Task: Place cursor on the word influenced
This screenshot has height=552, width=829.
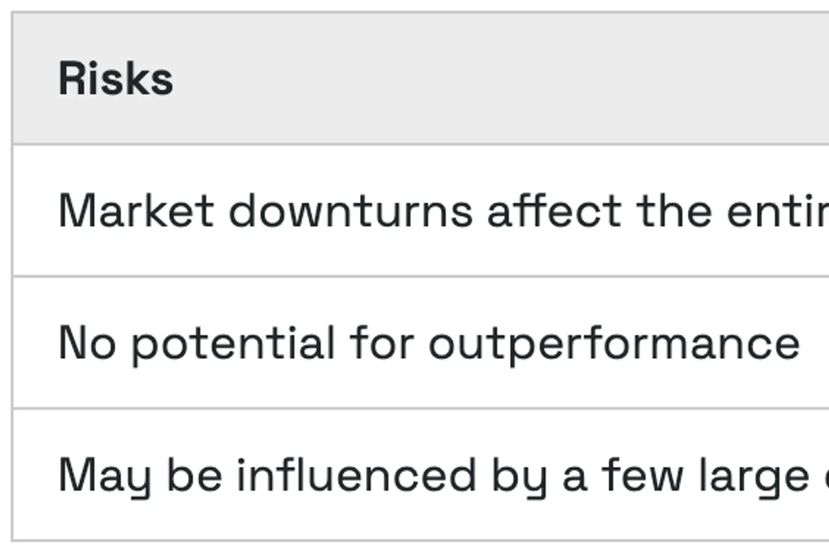Action: (x=356, y=475)
